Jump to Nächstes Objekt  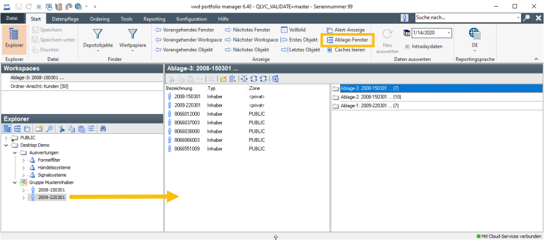pos(247,50)
